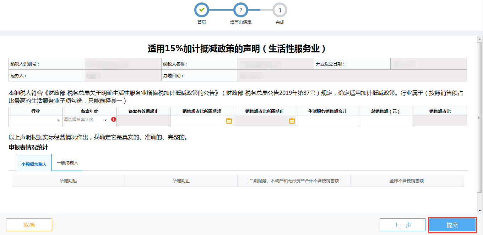Click the step 2 填写申请表 circle
Screen dimensions: 483x235
tap(241, 10)
